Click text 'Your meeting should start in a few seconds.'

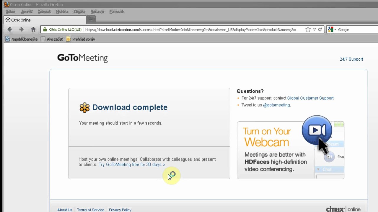(x=120, y=123)
